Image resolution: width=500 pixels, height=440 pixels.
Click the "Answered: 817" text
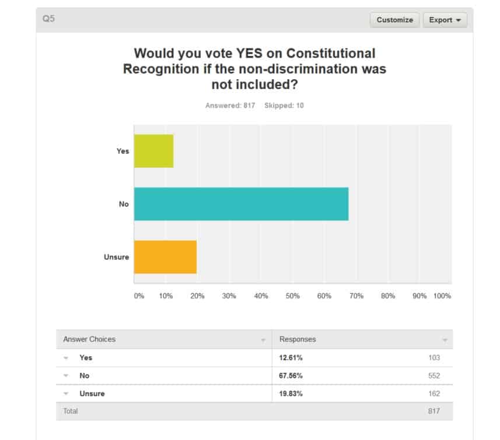[230, 105]
